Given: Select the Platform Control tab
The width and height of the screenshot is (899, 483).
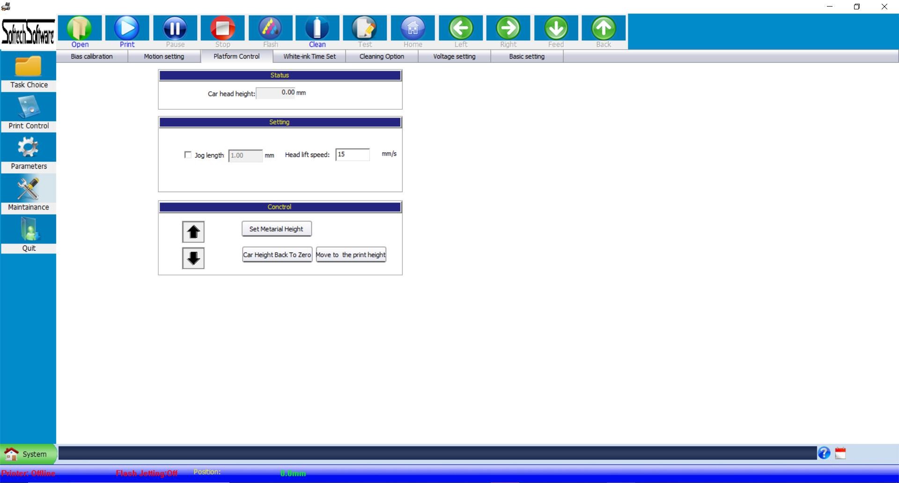Looking at the screenshot, I should (236, 56).
